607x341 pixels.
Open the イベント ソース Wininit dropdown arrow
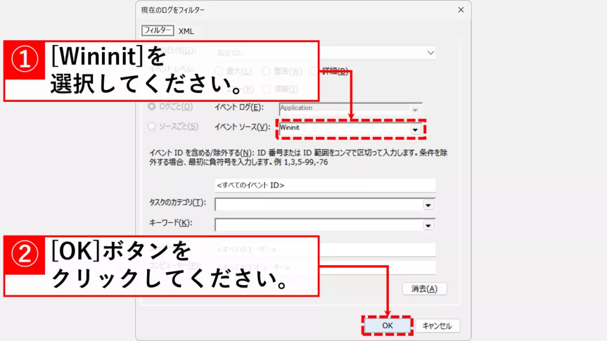point(415,130)
